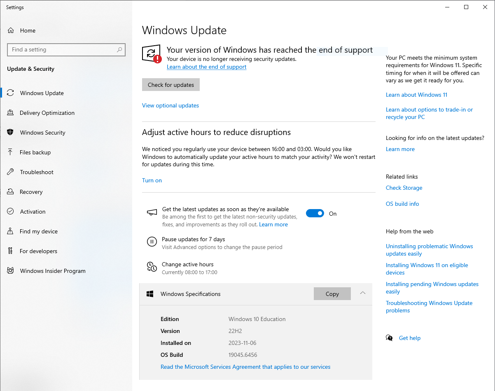Click the Recovery sidebar icon

click(x=11, y=192)
